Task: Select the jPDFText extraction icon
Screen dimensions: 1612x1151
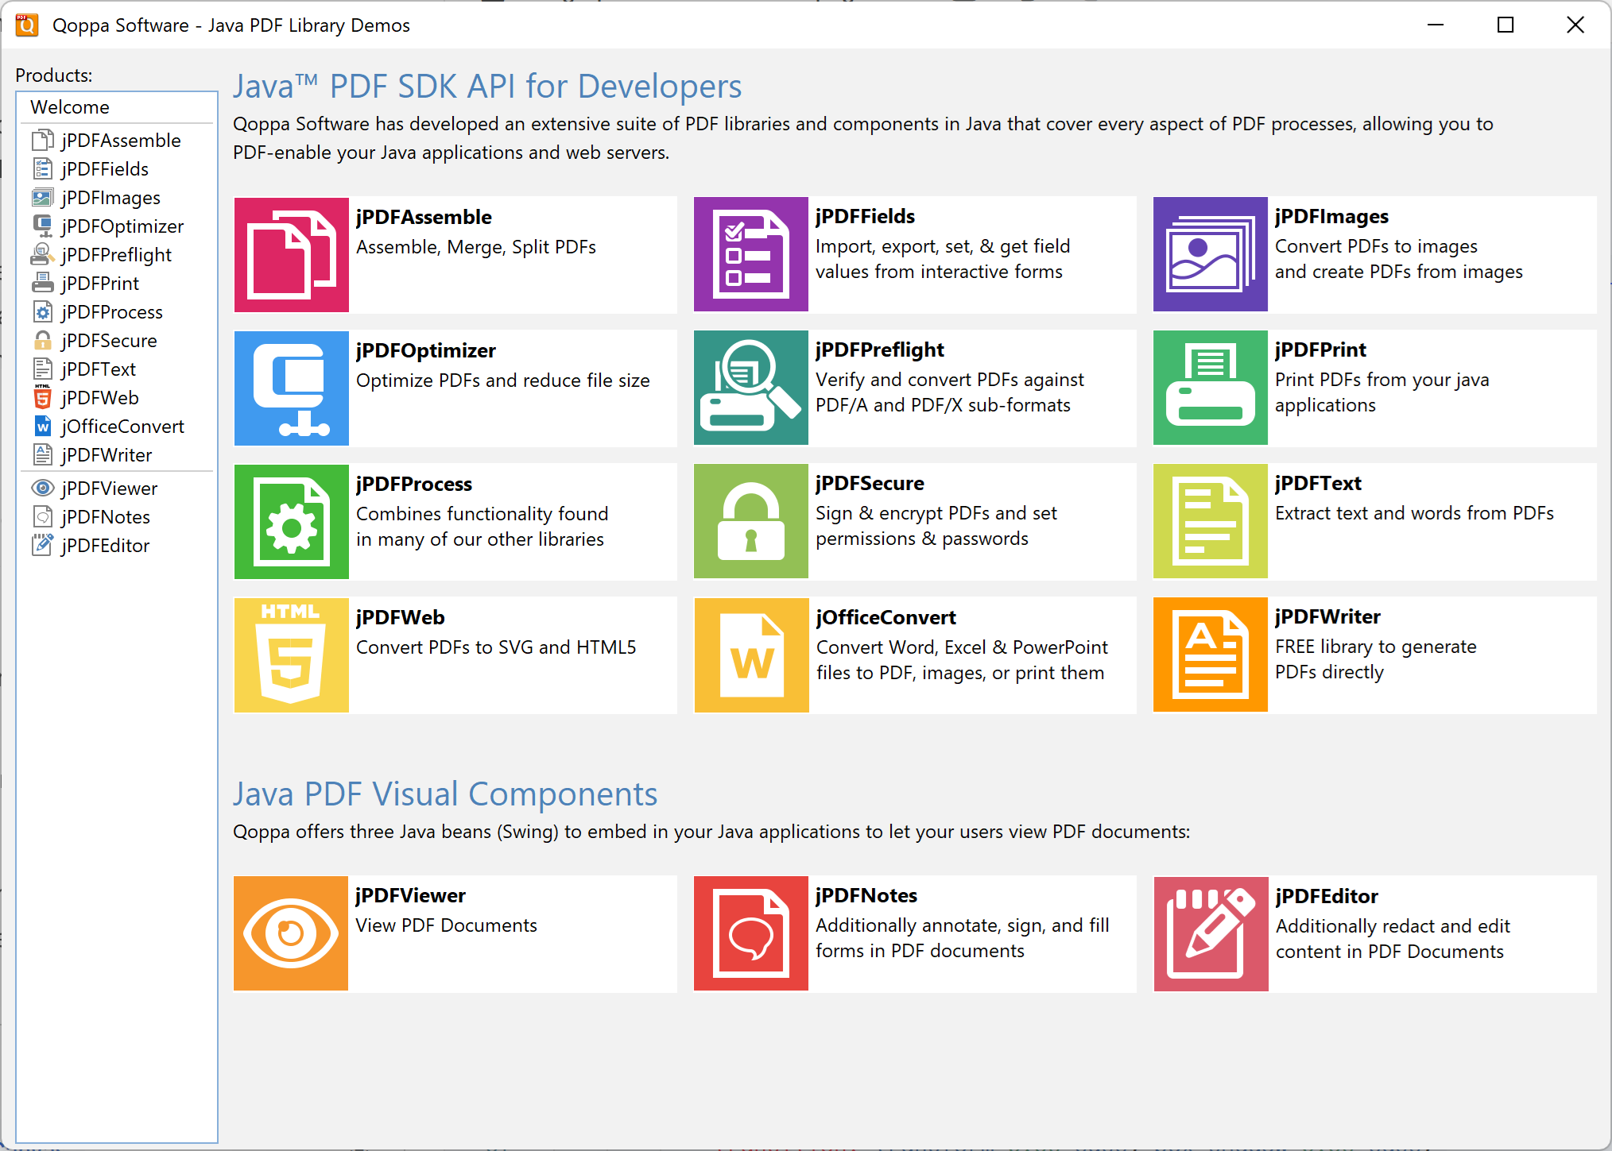Action: (1210, 521)
